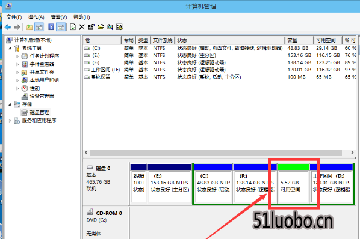Screen dimensions: 360x239
Task: Select 设备管理器 in the tree
Action: pyautogui.click(x=42, y=96)
